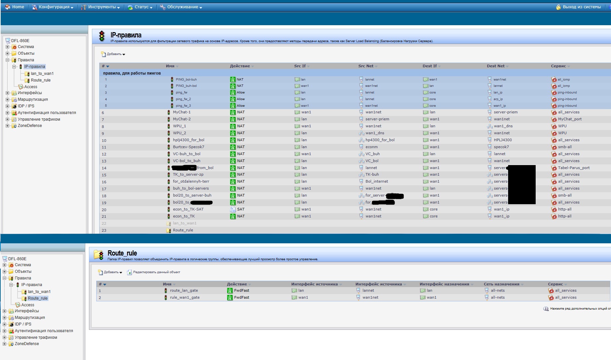Viewport: 611px width, 360px height.
Task: Open the Обслуживание menu
Action: pos(181,7)
